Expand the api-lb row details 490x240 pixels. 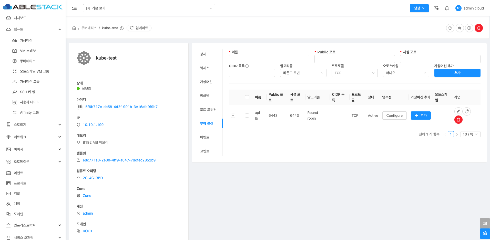click(x=233, y=116)
